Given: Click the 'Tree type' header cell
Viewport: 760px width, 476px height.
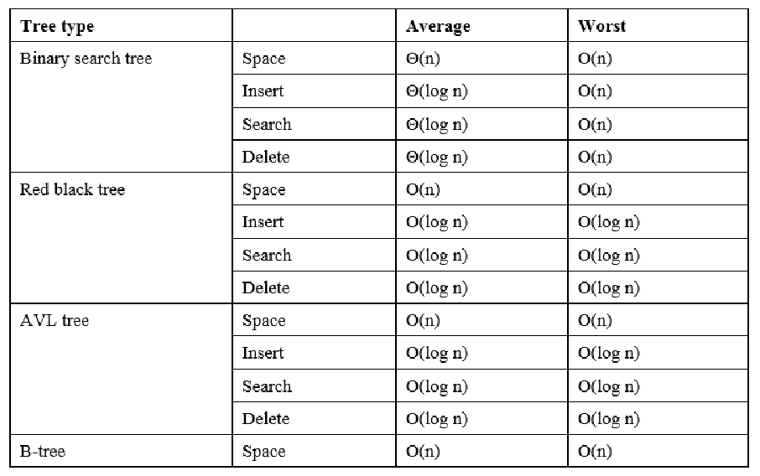Looking at the screenshot, I should (x=121, y=26).
